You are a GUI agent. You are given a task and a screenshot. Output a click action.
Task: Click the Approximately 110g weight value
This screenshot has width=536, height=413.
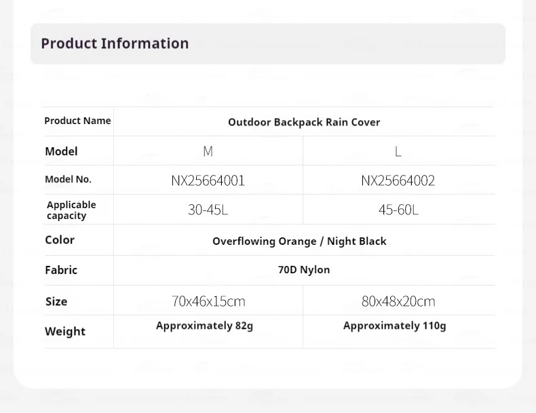(395, 326)
